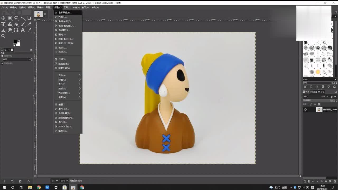Screen dimensions: 338x190
Task: Click the white background color swatch
Action: click(x=18, y=45)
